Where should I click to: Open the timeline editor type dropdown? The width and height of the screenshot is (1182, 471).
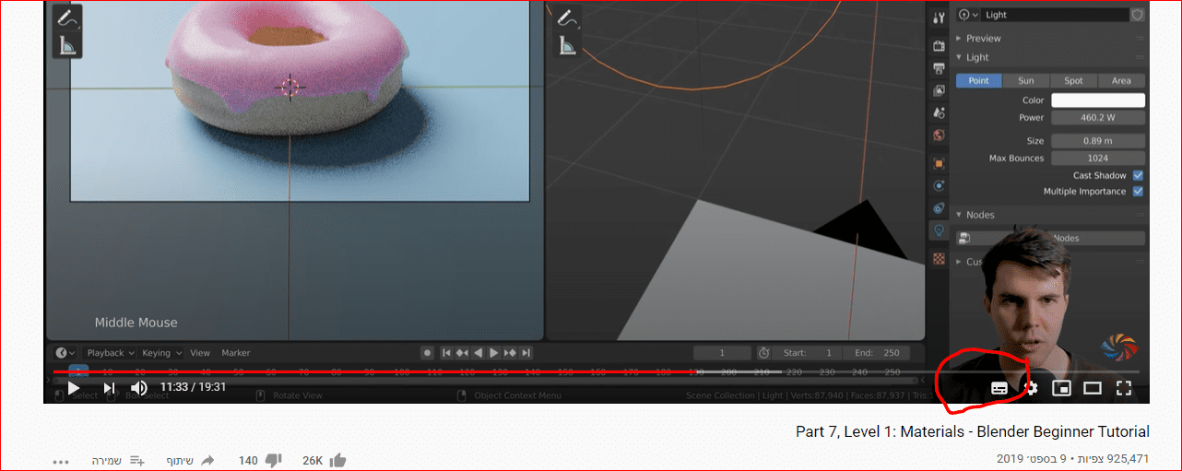[65, 353]
